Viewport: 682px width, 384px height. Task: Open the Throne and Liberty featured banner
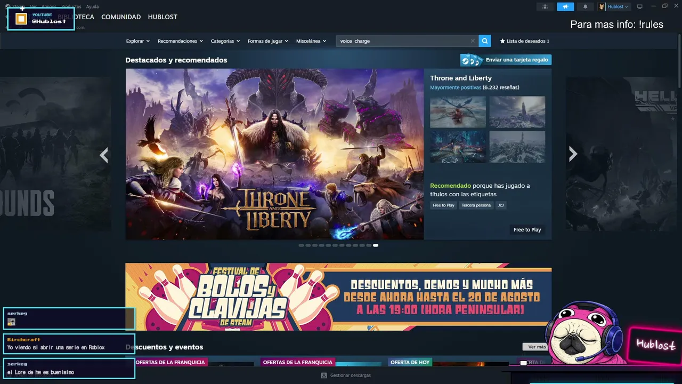274,154
